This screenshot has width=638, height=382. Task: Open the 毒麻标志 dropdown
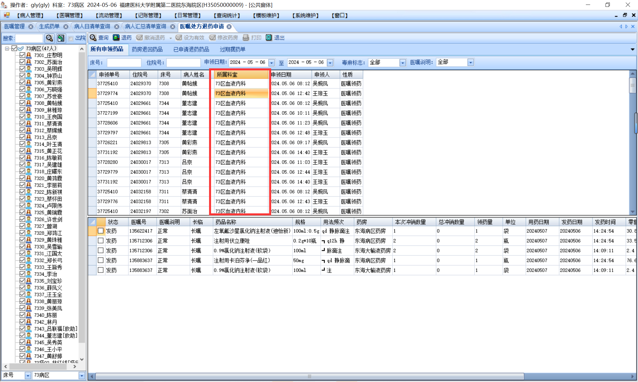pos(402,62)
